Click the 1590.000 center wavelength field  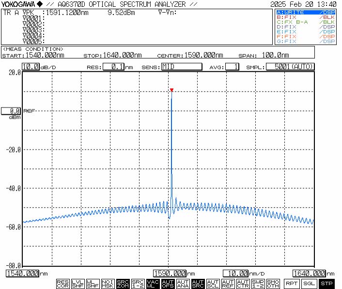coord(170,274)
